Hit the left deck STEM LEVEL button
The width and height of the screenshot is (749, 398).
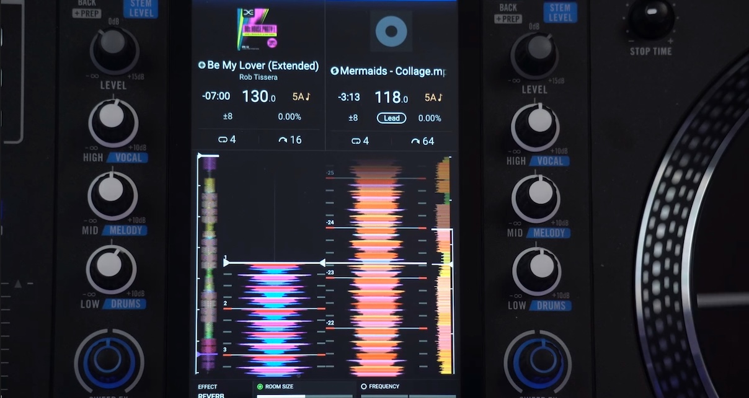(x=140, y=9)
